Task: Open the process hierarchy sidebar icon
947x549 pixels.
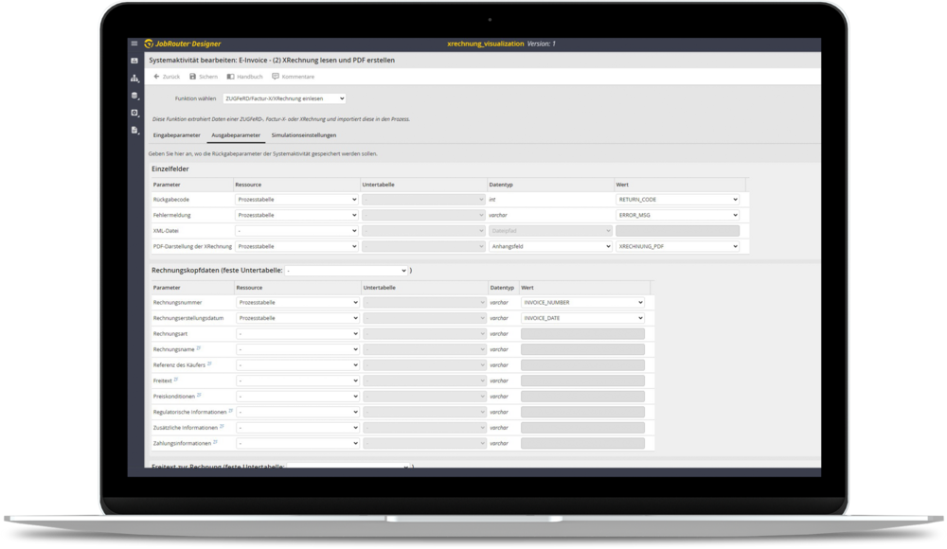Action: [134, 79]
